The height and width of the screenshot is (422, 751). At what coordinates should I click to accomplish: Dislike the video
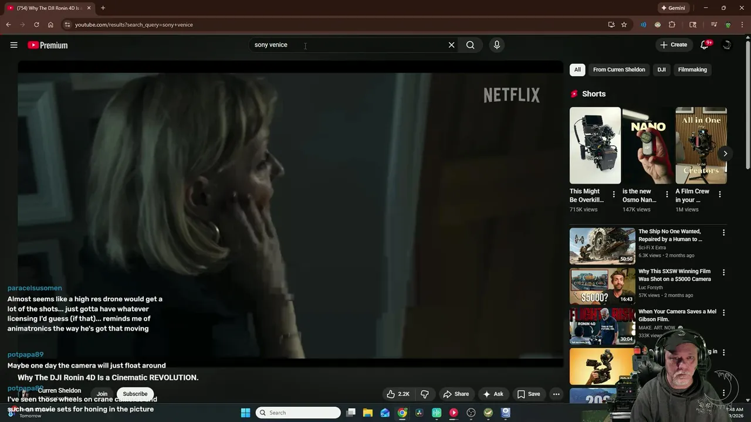(425, 394)
